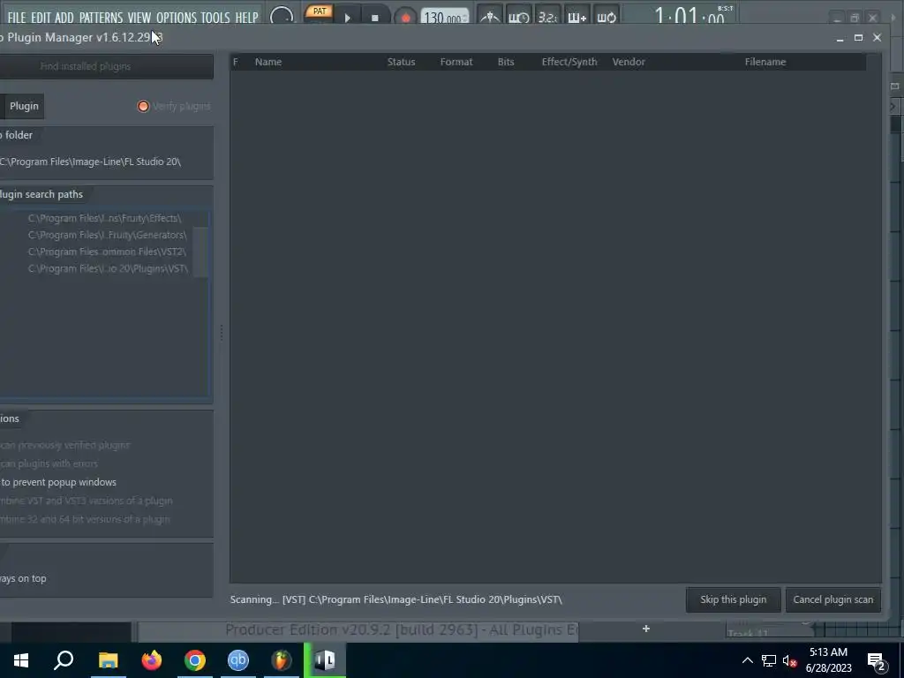
Task: Open Google Chrome from the taskbar
Action: point(195,660)
